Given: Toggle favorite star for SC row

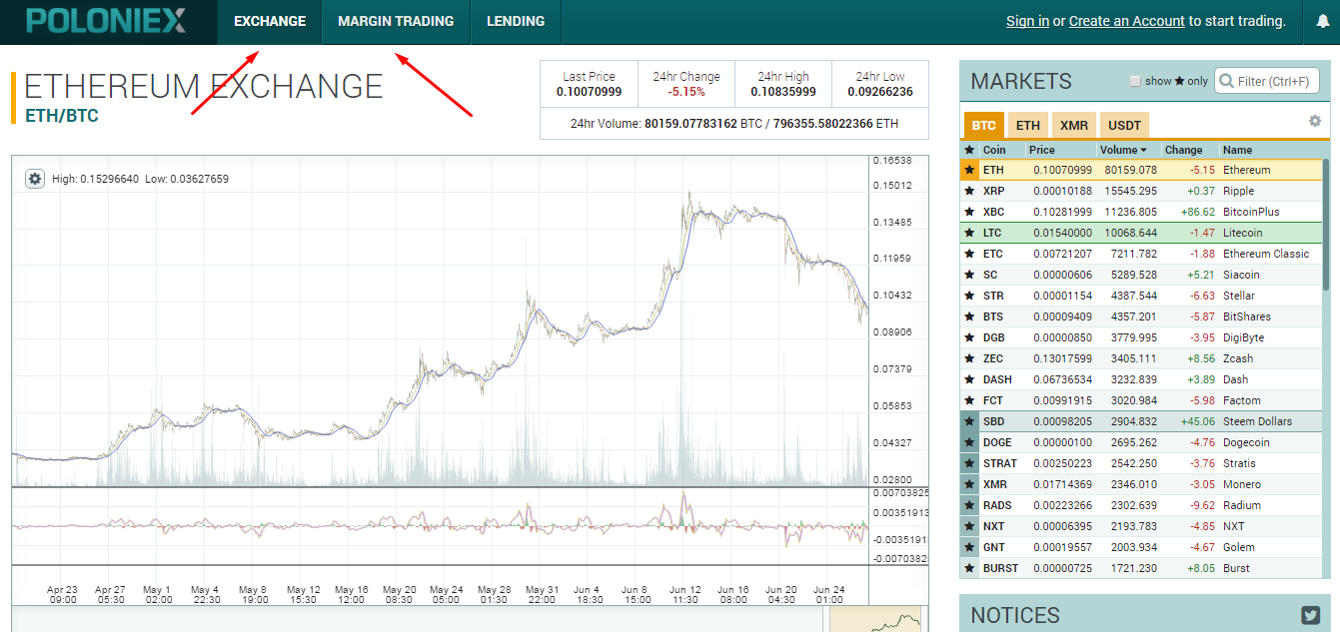Looking at the screenshot, I should pos(969,275).
